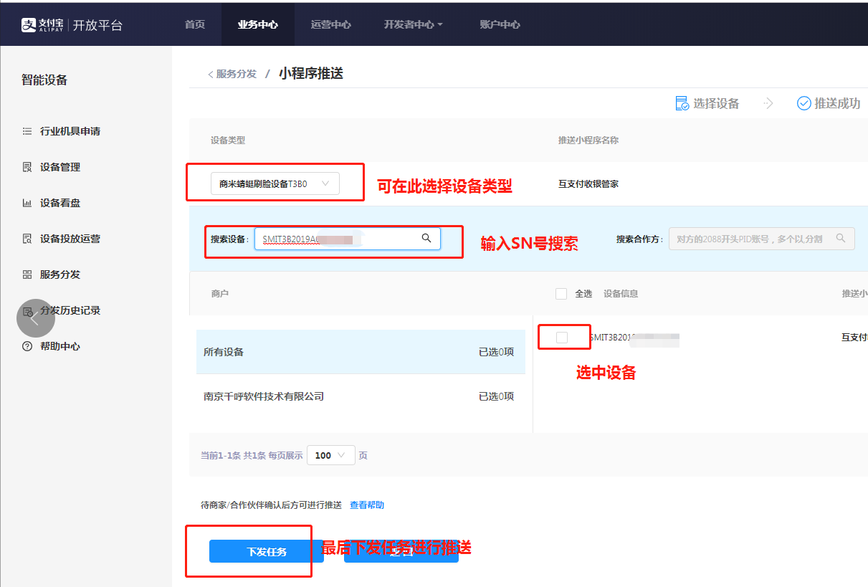Image resolution: width=868 pixels, height=587 pixels.
Task: Click the 服务分发 grid icon
Action: coord(27,275)
